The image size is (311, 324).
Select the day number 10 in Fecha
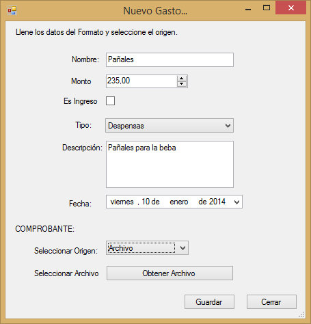(146, 202)
